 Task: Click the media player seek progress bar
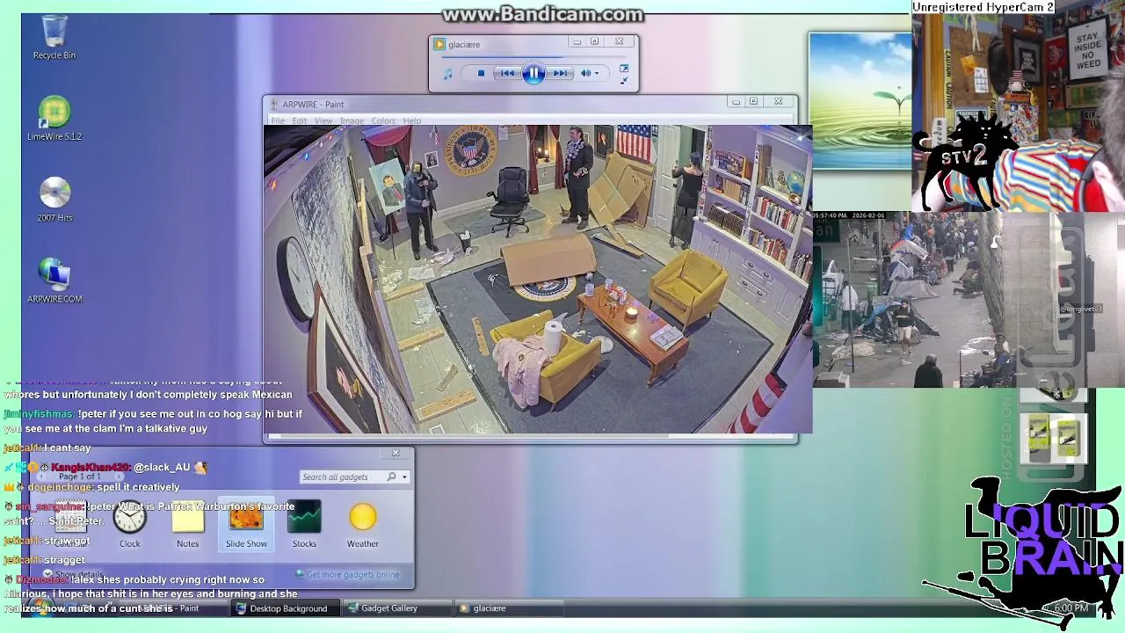[533, 58]
